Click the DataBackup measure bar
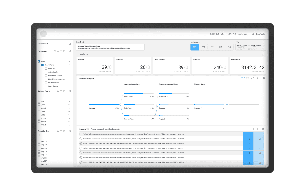 tap(174, 93)
